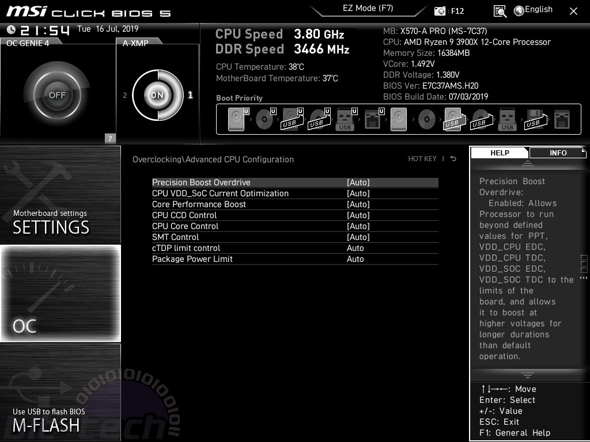Open Precision Boost Overdrive [Auto] value

(x=358, y=182)
